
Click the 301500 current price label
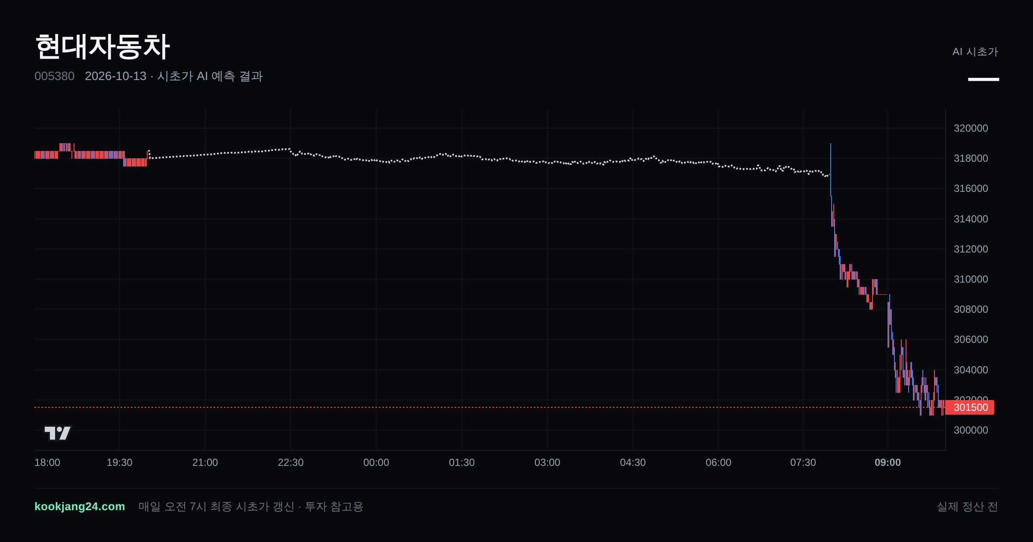(x=971, y=407)
